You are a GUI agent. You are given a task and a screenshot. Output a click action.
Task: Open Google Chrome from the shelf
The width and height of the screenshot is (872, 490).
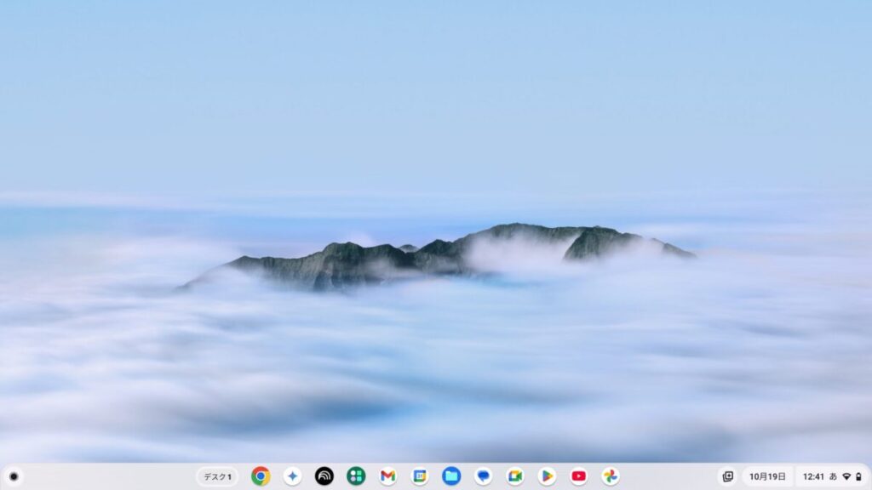[x=261, y=476]
